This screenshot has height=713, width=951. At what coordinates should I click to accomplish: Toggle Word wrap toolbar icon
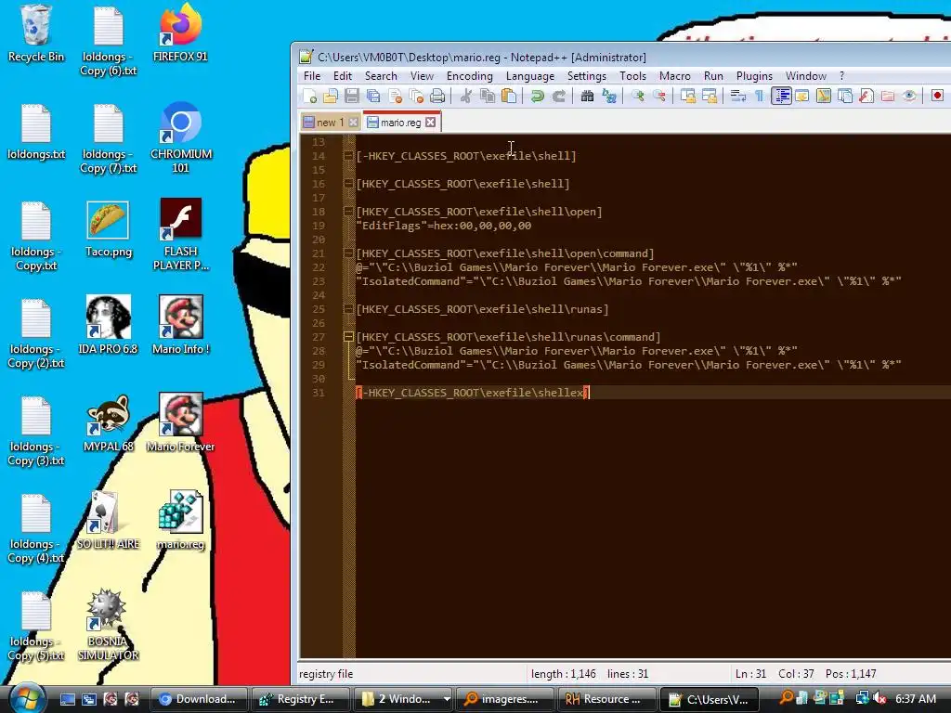738,96
